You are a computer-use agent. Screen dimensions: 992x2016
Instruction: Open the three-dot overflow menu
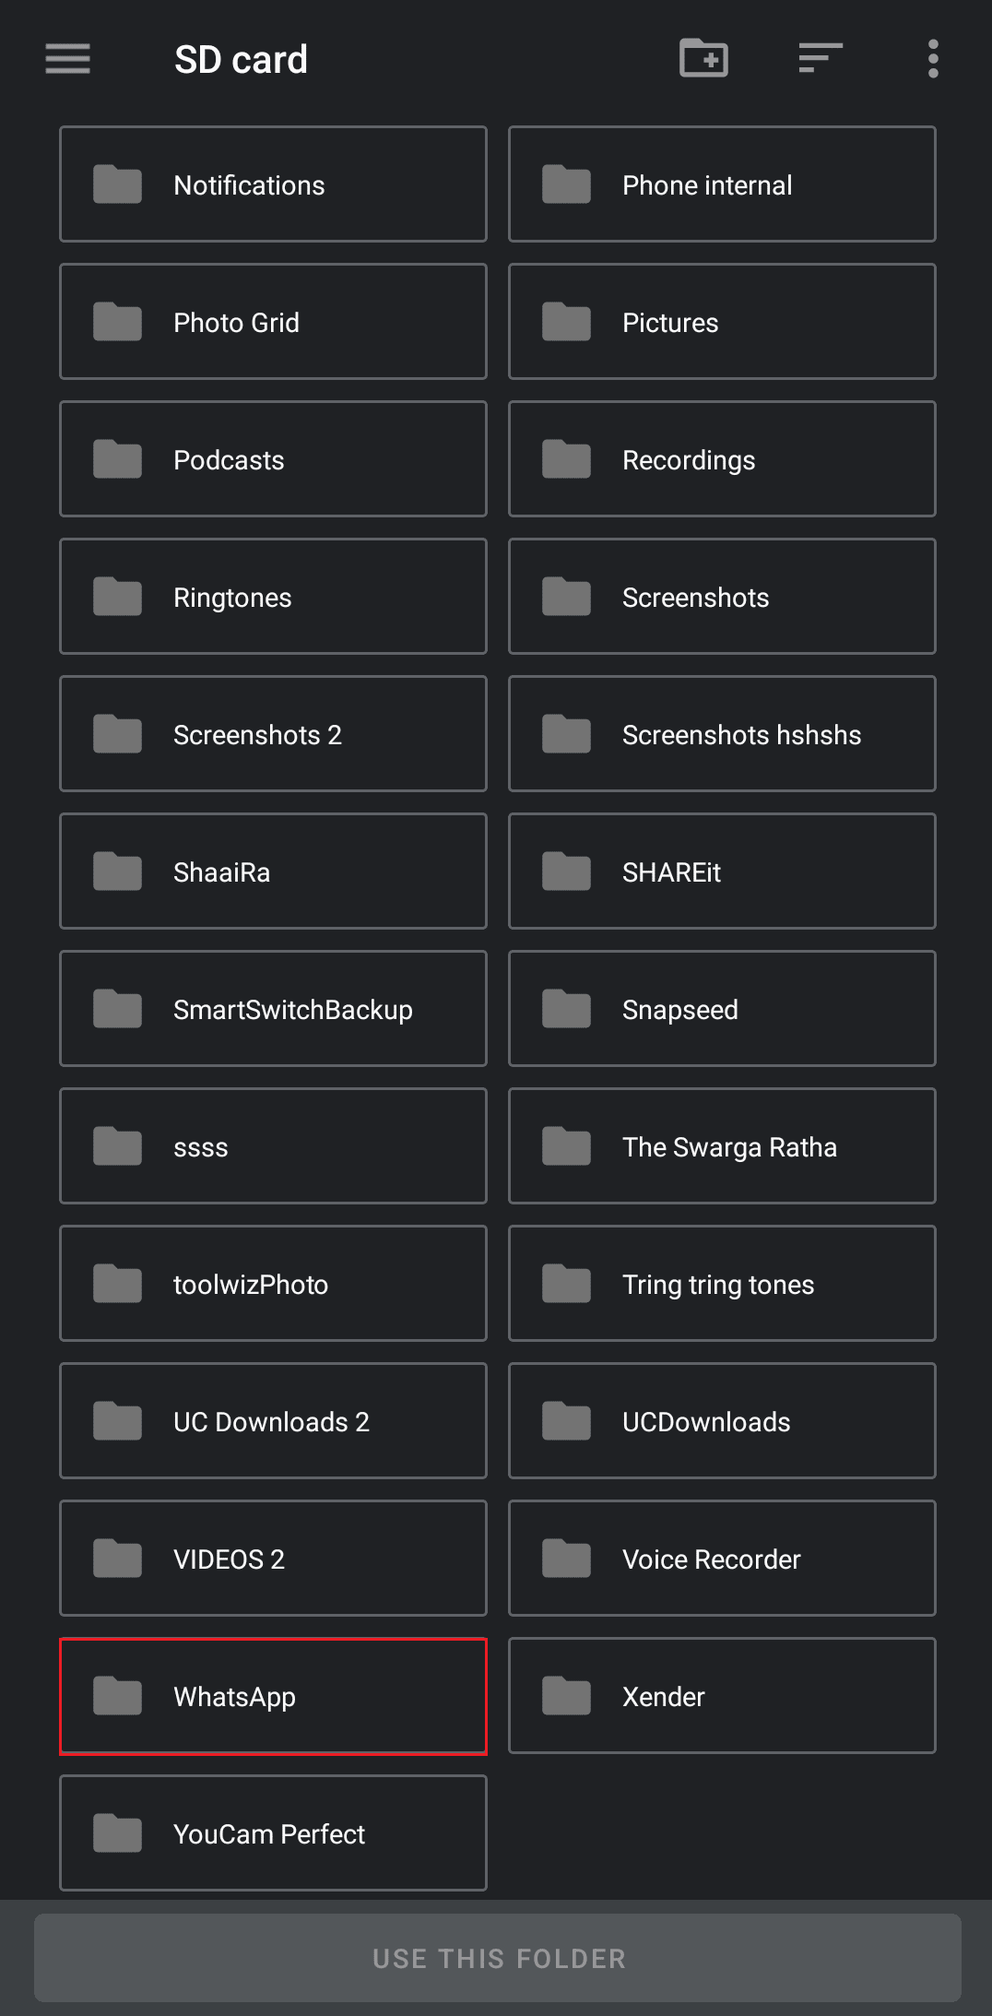tap(933, 59)
